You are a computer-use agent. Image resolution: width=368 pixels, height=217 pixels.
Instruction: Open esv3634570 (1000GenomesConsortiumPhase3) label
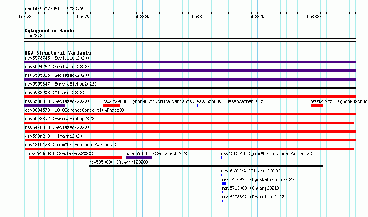point(74,110)
